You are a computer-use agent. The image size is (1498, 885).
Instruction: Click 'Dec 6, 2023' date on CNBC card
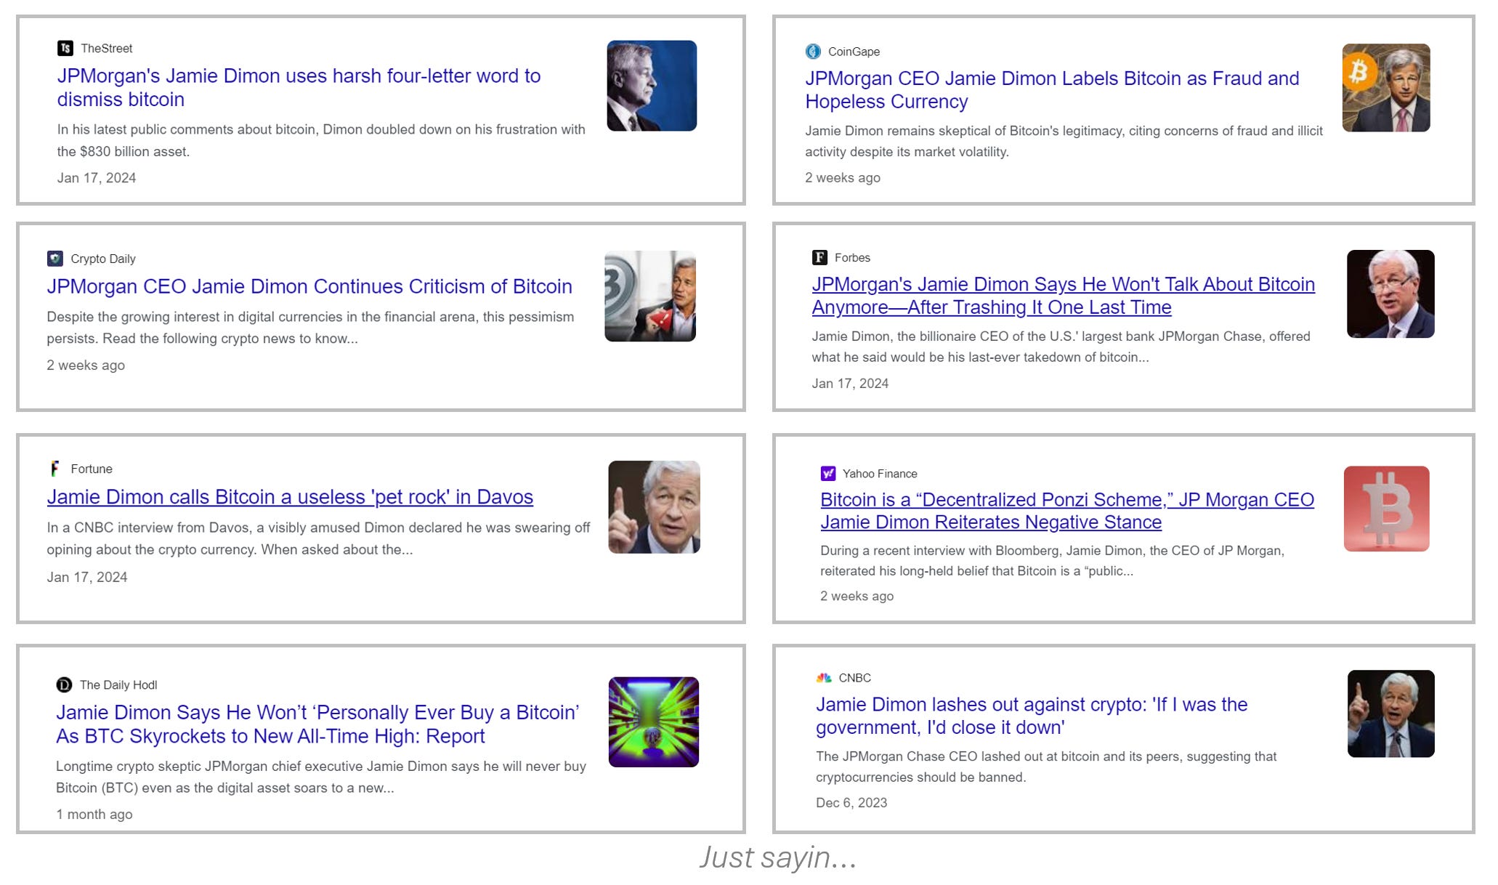tap(851, 802)
